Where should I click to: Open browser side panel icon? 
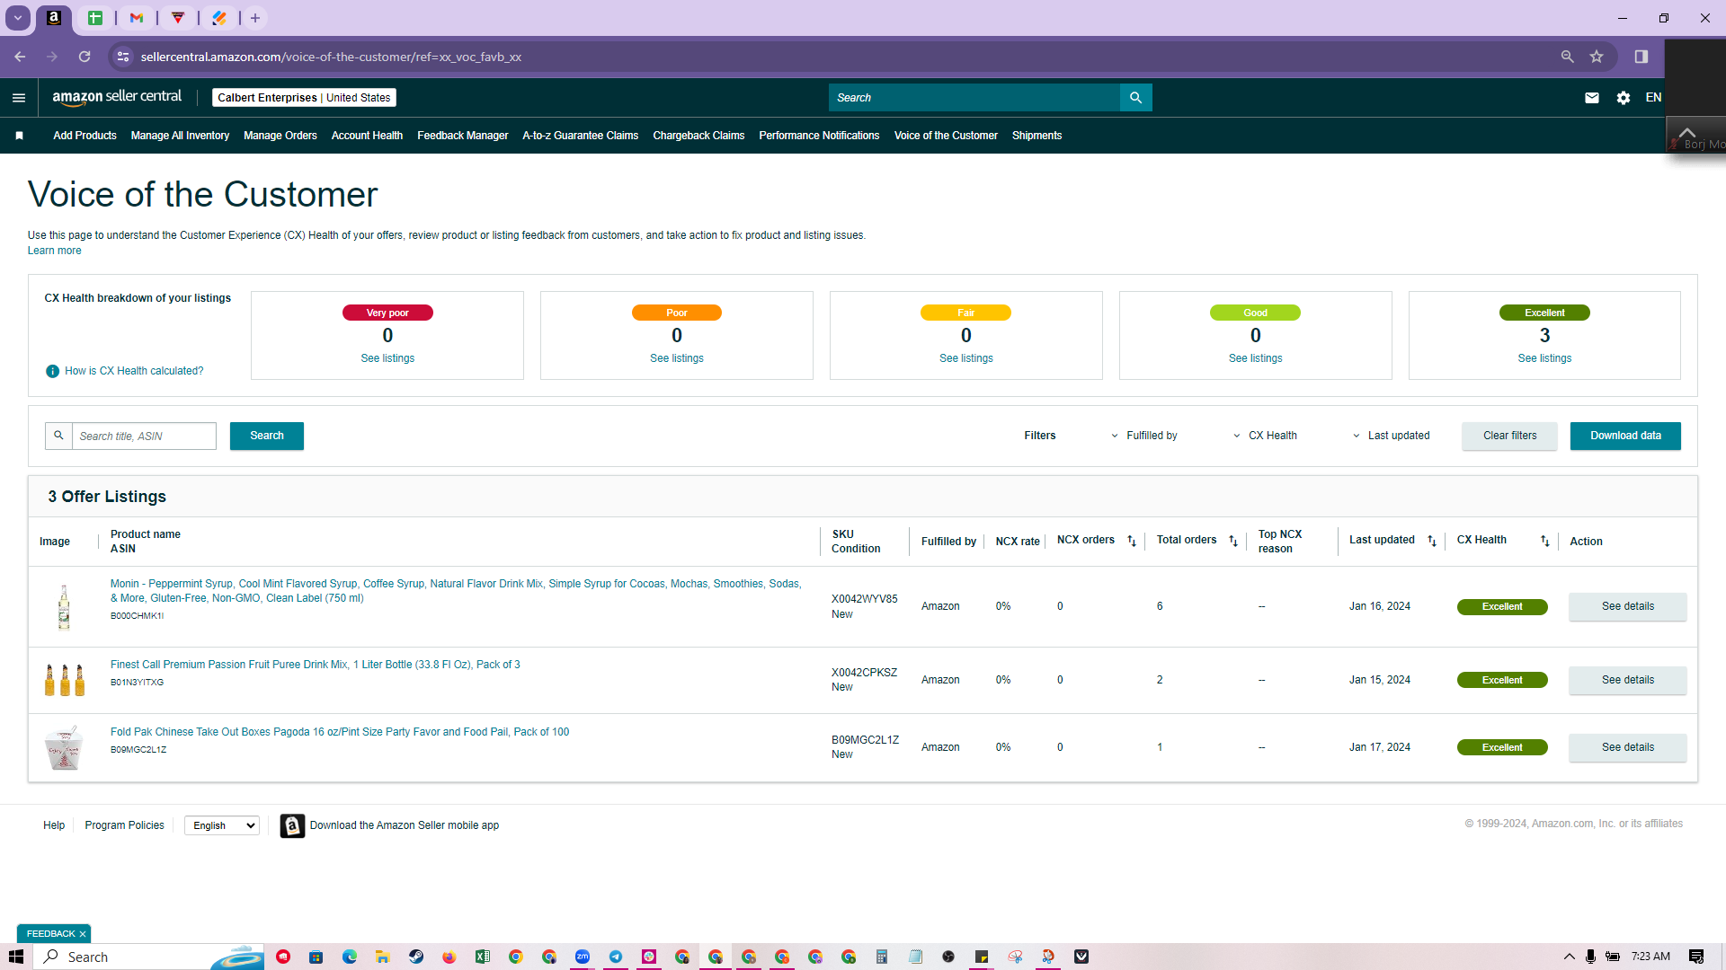pyautogui.click(x=1641, y=57)
